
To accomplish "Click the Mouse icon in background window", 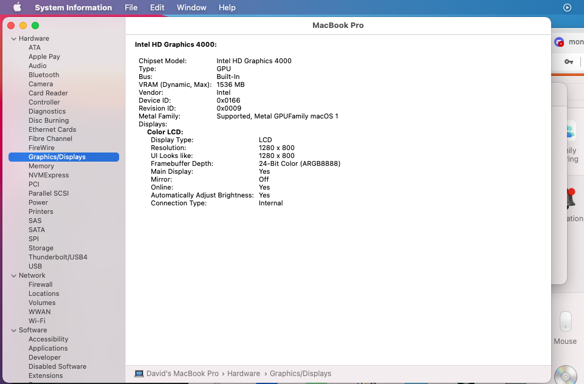I will point(565,322).
